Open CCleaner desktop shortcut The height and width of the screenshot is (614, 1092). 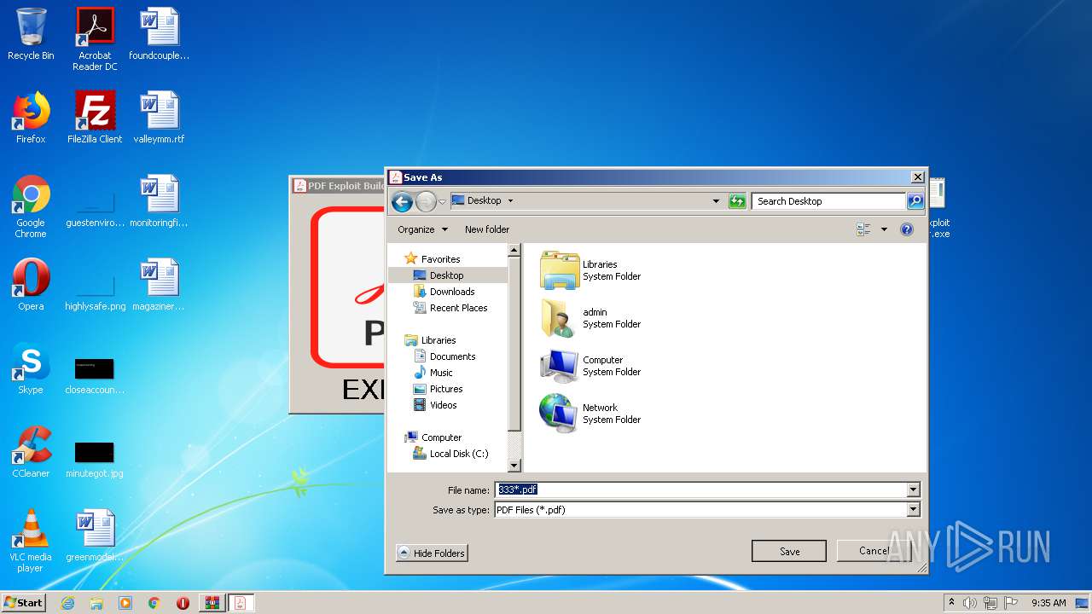pyautogui.click(x=31, y=452)
